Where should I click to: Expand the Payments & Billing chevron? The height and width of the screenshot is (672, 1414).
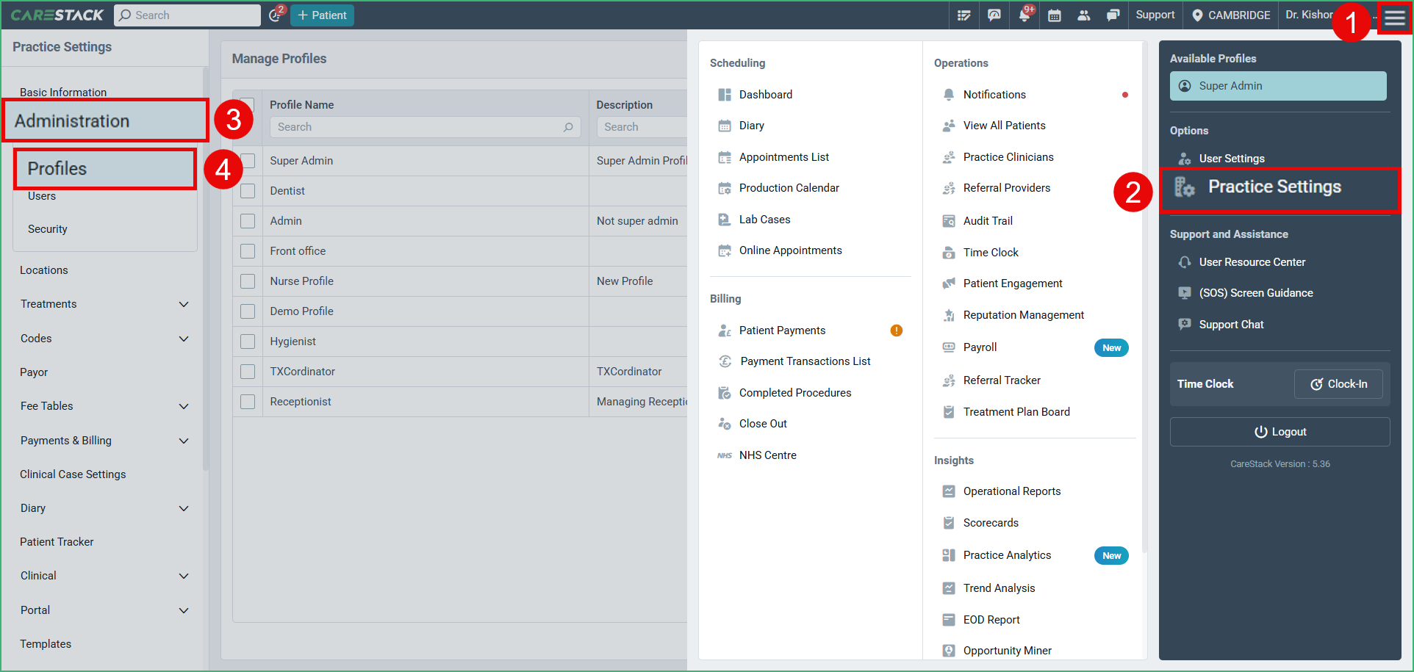tap(184, 441)
